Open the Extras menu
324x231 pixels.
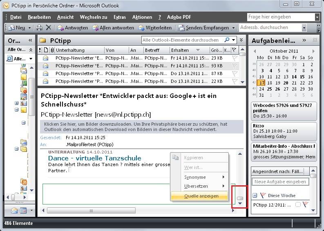click(120, 17)
